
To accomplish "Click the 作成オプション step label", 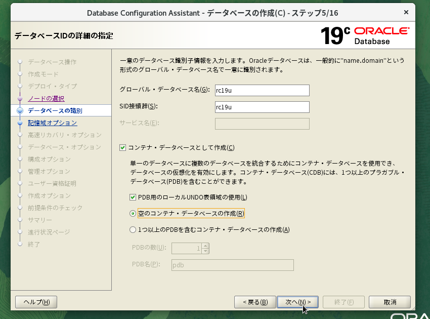I will click(x=49, y=195).
